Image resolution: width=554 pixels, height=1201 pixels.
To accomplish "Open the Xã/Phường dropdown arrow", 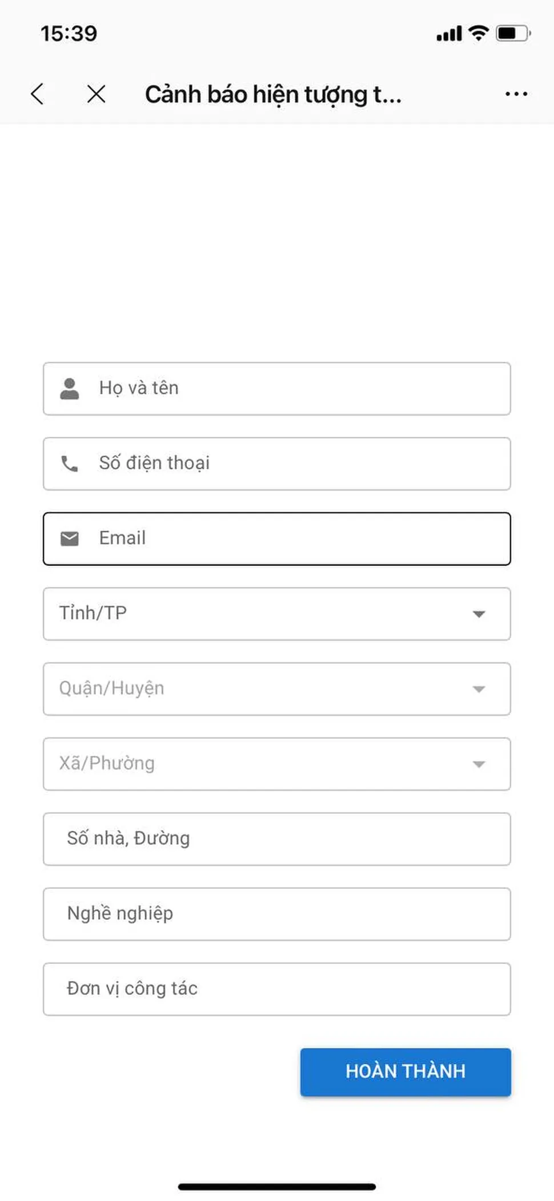I will (x=479, y=764).
